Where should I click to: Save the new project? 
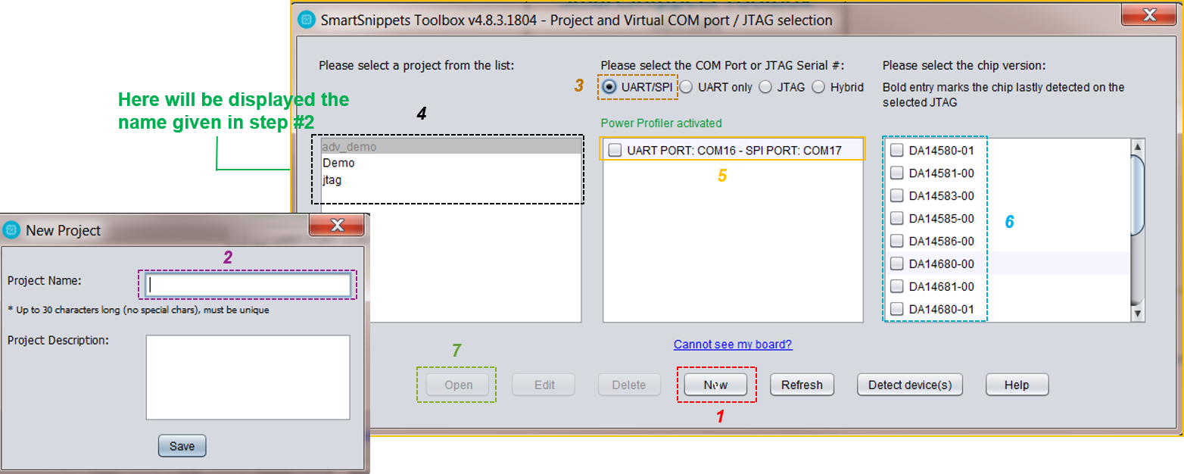click(x=182, y=446)
